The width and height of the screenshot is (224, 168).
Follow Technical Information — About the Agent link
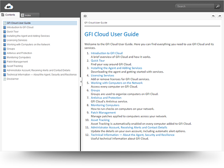(133, 135)
